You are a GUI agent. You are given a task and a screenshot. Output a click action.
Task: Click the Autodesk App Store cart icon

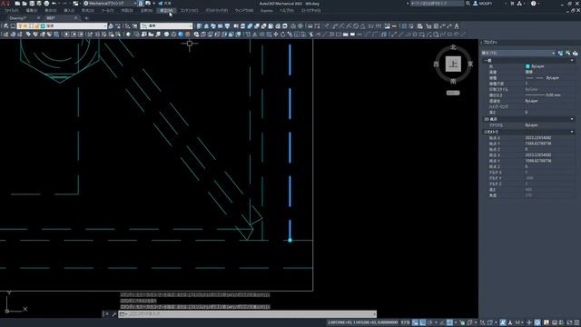[512, 4]
